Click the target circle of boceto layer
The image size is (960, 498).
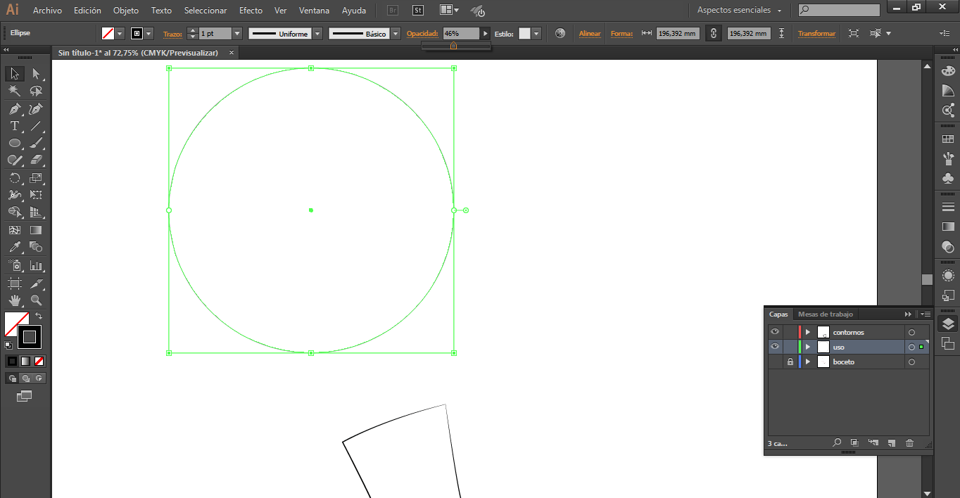(x=911, y=362)
